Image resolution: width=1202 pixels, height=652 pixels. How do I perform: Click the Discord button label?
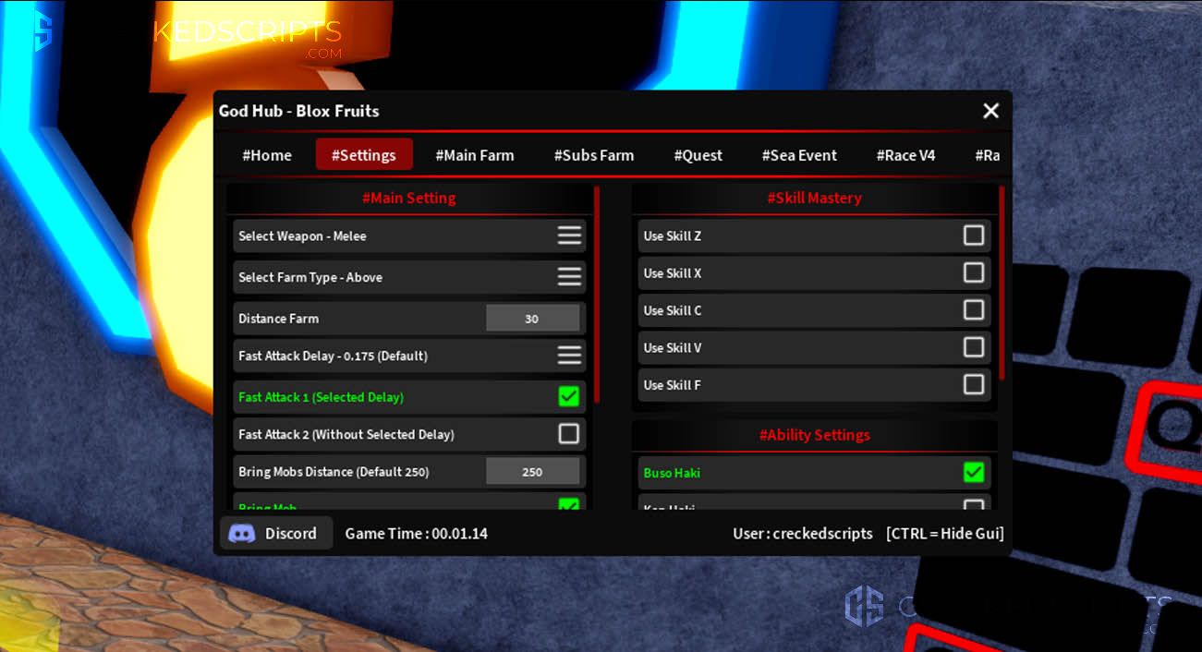point(291,533)
